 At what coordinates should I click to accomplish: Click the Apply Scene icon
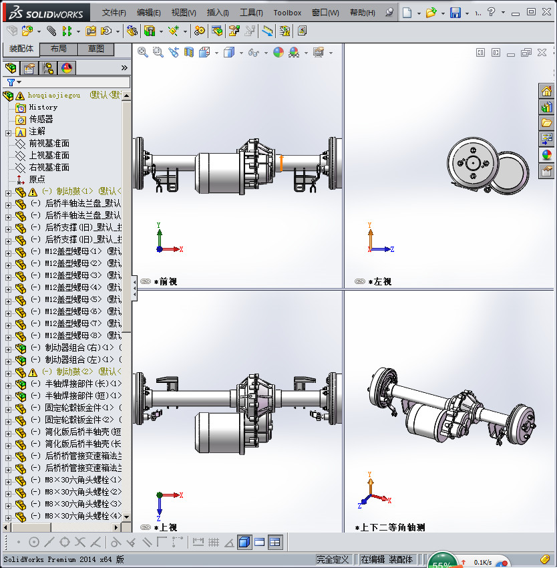294,53
